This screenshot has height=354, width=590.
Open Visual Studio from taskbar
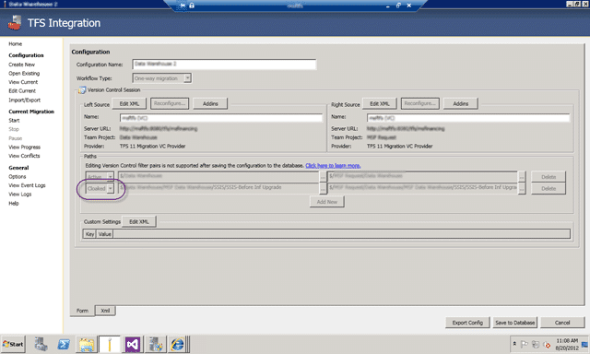133,344
